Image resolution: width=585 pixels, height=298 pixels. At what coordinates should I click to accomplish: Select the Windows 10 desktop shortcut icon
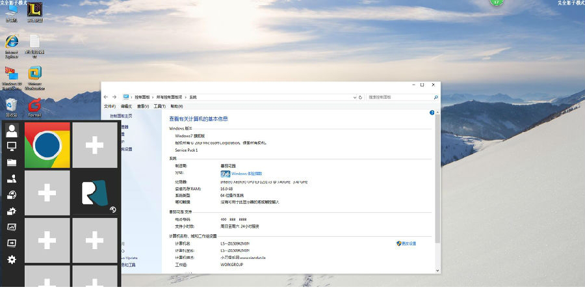tap(12, 78)
